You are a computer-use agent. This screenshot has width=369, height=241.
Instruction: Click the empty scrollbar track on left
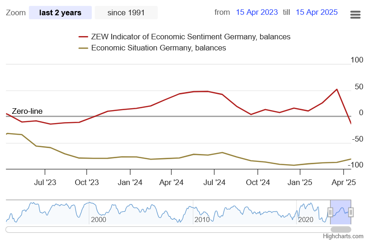[x=139, y=229]
